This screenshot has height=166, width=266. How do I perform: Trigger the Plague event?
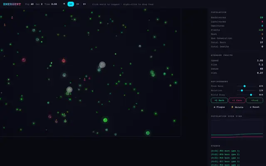219,107
